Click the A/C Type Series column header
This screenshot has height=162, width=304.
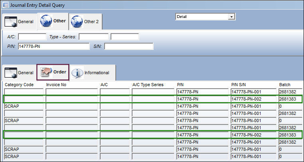click(148, 85)
